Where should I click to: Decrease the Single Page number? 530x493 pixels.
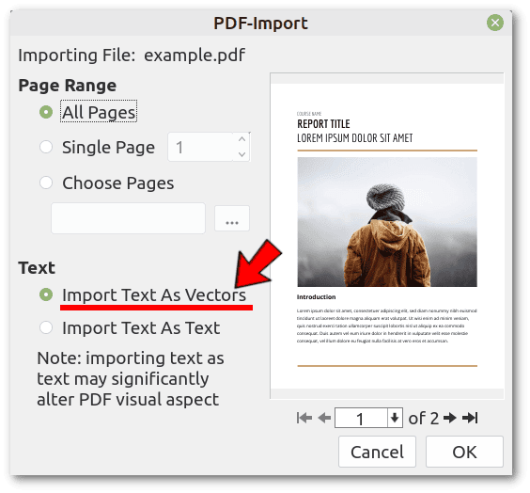pos(242,154)
